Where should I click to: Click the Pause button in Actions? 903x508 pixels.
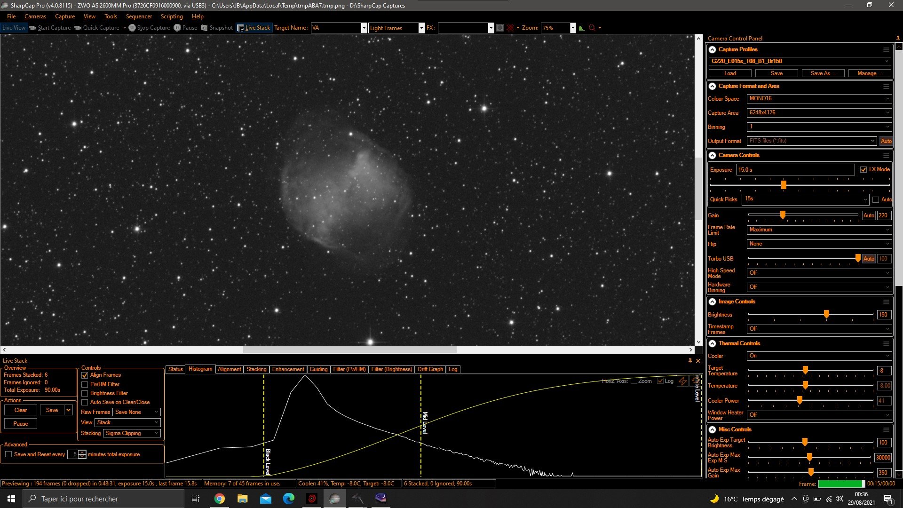(x=21, y=424)
